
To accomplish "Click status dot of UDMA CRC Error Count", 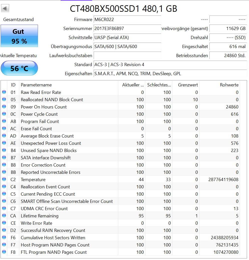I will [4, 208].
